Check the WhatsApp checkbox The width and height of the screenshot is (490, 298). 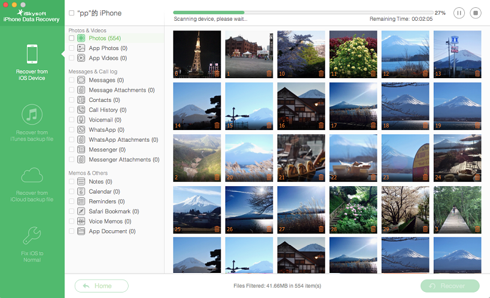72,129
